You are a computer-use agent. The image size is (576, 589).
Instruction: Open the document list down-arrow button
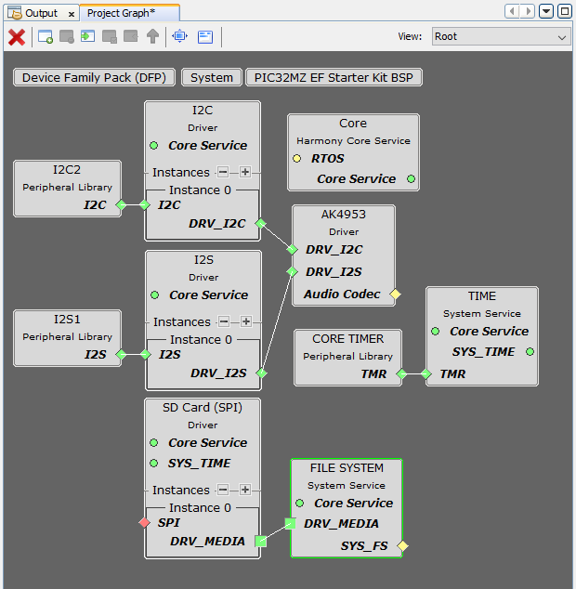[545, 11]
